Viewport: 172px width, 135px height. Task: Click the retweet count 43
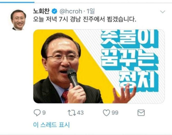click(x=80, y=113)
